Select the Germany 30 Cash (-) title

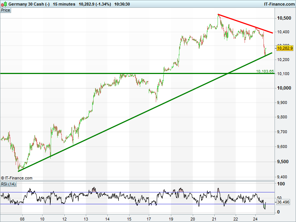tap(29, 4)
